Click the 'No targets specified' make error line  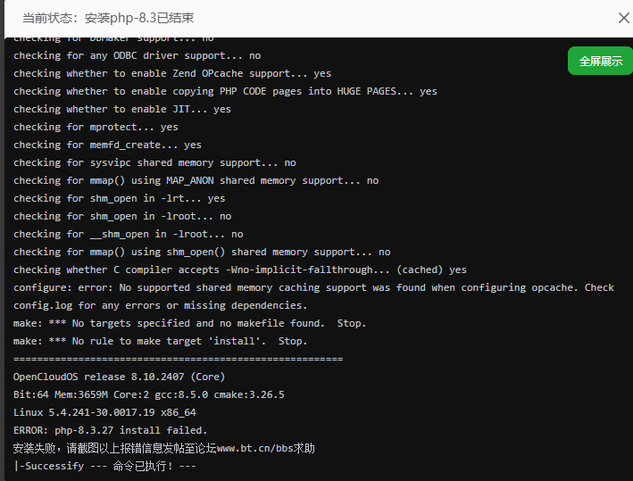click(x=189, y=323)
